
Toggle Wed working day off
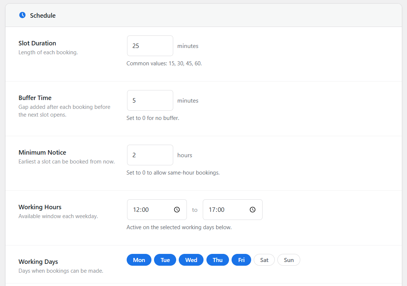click(191, 260)
